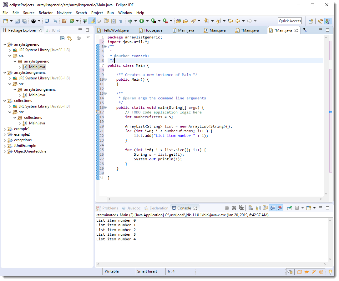Image resolution: width=339 pixels, height=281 pixels.
Task: Click the New Java Package icon
Action: point(64,21)
